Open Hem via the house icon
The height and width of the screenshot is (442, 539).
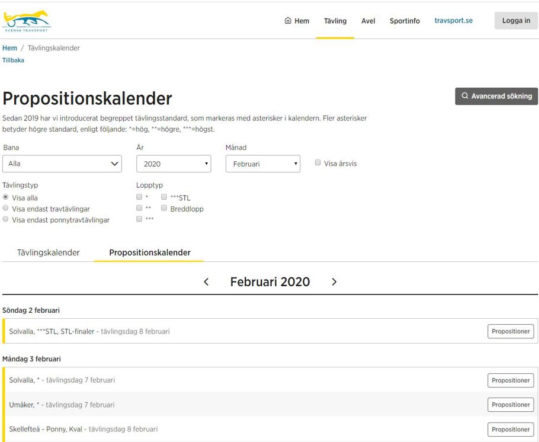pyautogui.click(x=288, y=21)
